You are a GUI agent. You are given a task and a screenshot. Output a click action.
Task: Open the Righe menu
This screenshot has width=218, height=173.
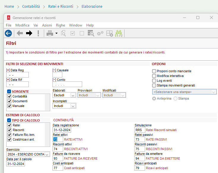point(61,25)
